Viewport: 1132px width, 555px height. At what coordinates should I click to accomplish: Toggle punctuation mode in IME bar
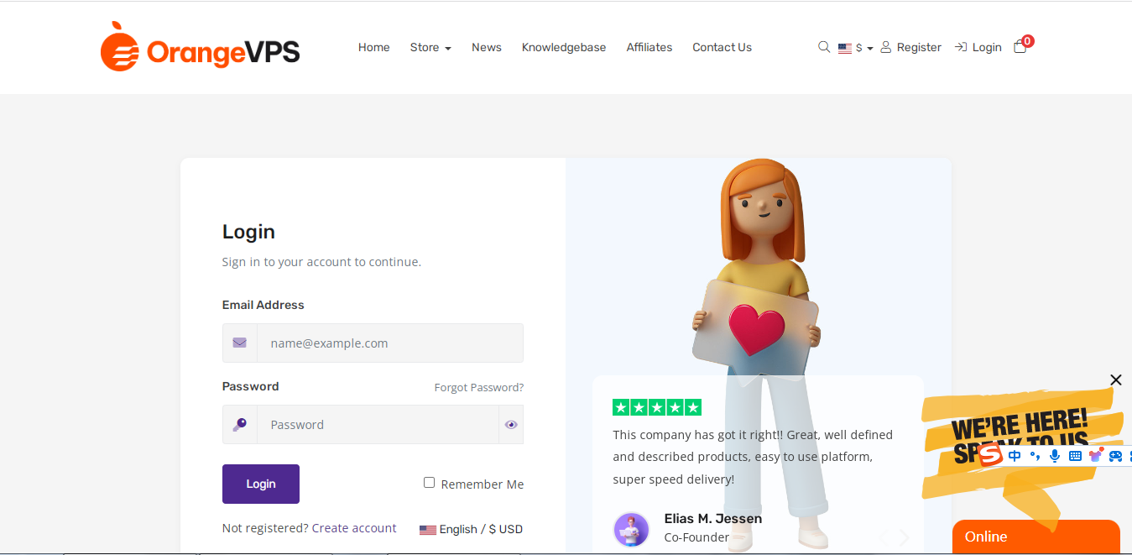(x=1035, y=456)
